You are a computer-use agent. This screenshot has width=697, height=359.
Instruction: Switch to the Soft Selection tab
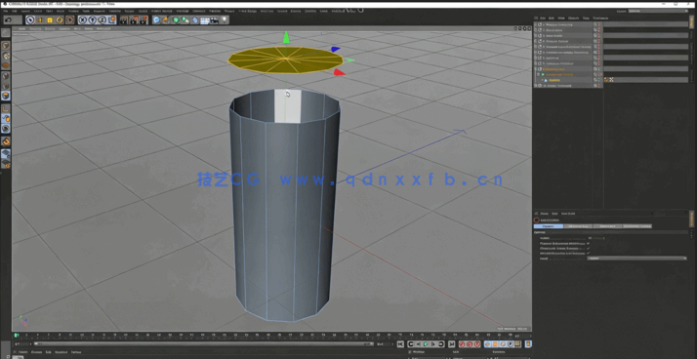coord(637,226)
